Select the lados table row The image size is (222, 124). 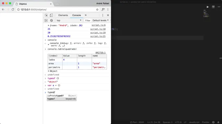pos(77,60)
